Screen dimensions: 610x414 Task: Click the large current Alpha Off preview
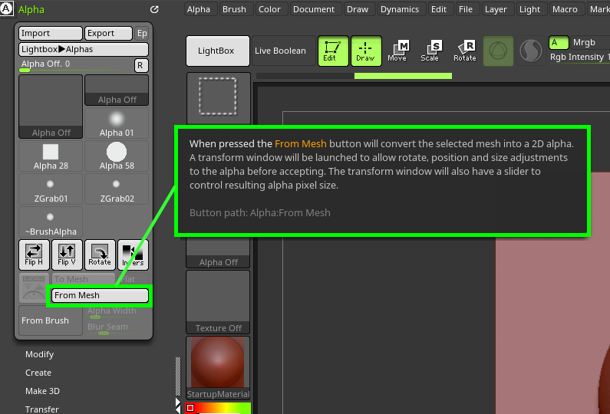pos(51,107)
